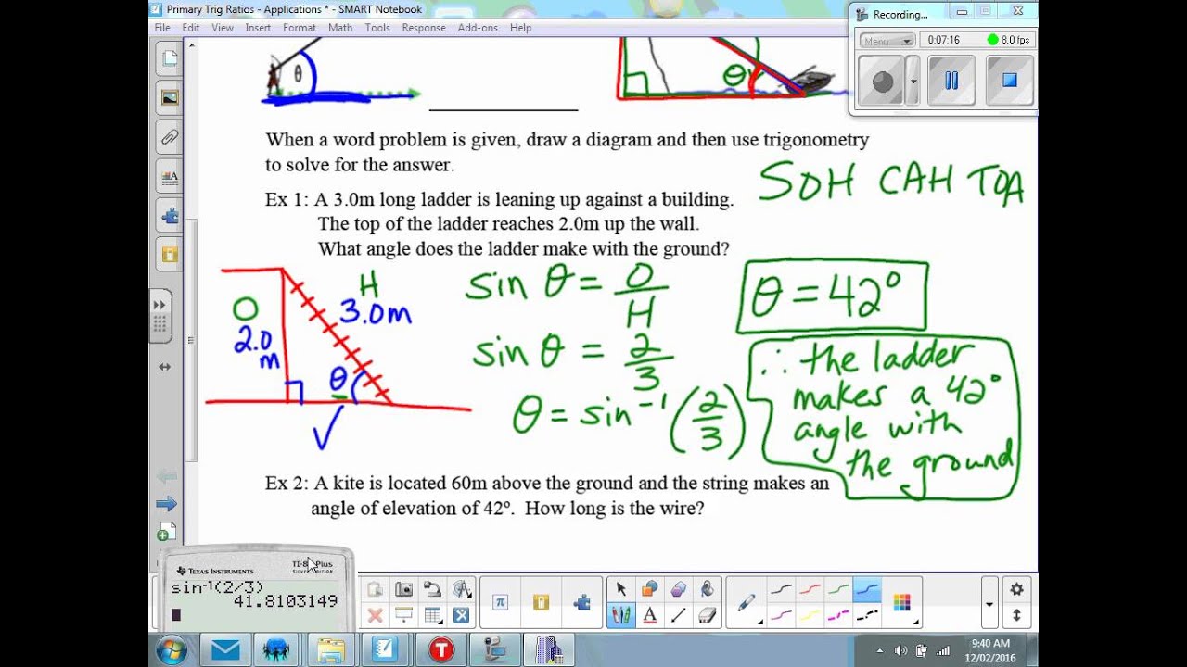This screenshot has height=667, width=1187.
Task: Click the blue full screen view icon
Action: click(x=462, y=615)
